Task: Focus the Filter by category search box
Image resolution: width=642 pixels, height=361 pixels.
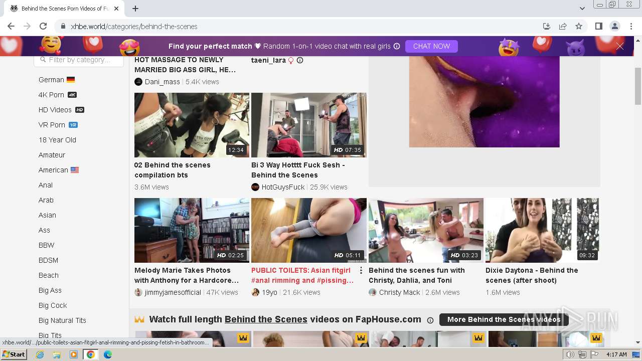Action: pos(79,60)
